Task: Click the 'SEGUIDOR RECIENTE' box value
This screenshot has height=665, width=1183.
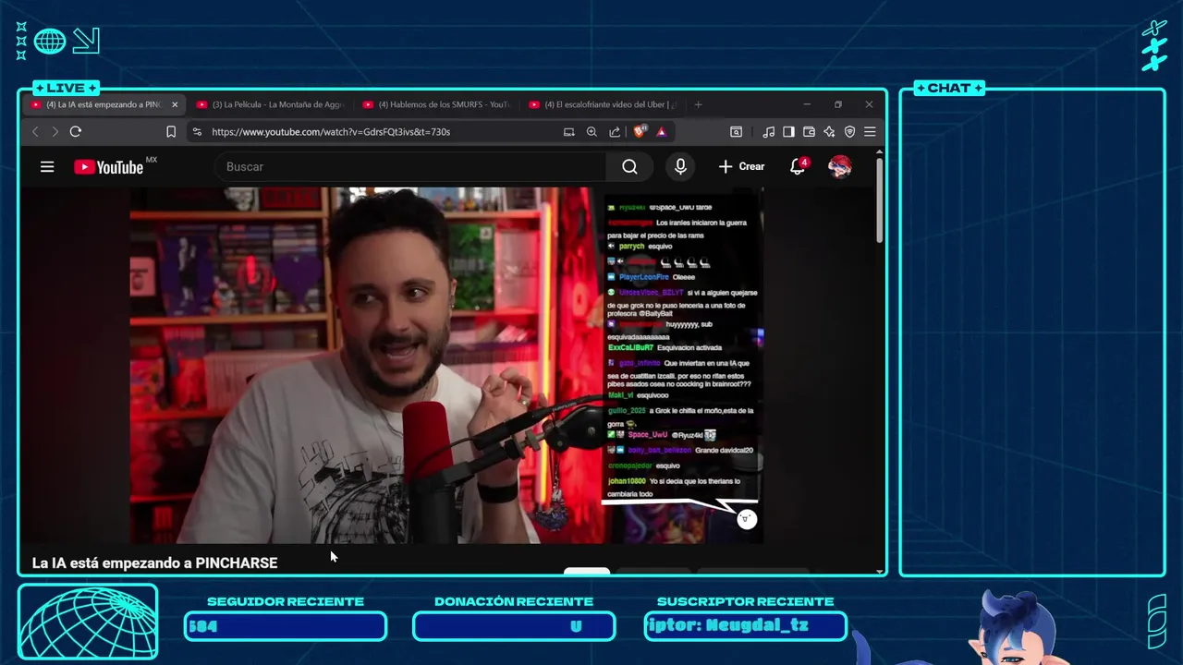Action: [x=285, y=626]
